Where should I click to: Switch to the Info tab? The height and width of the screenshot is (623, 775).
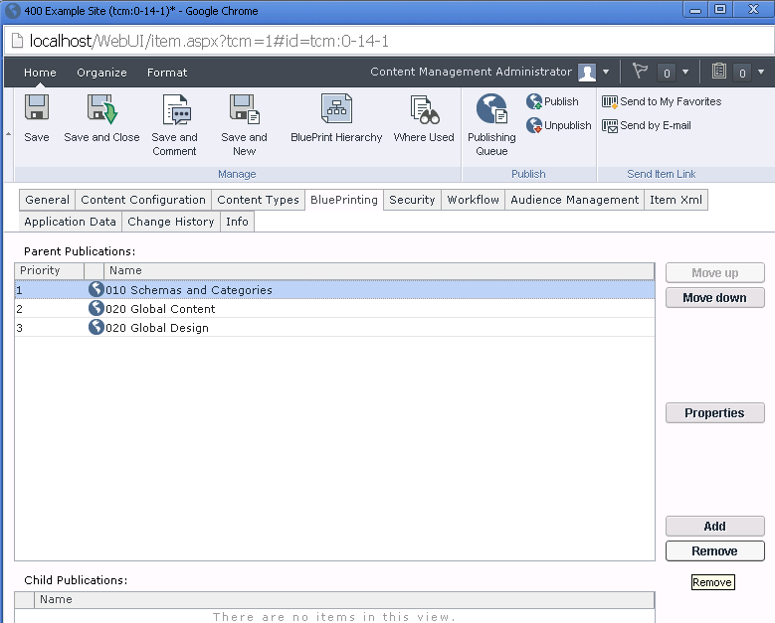click(237, 222)
